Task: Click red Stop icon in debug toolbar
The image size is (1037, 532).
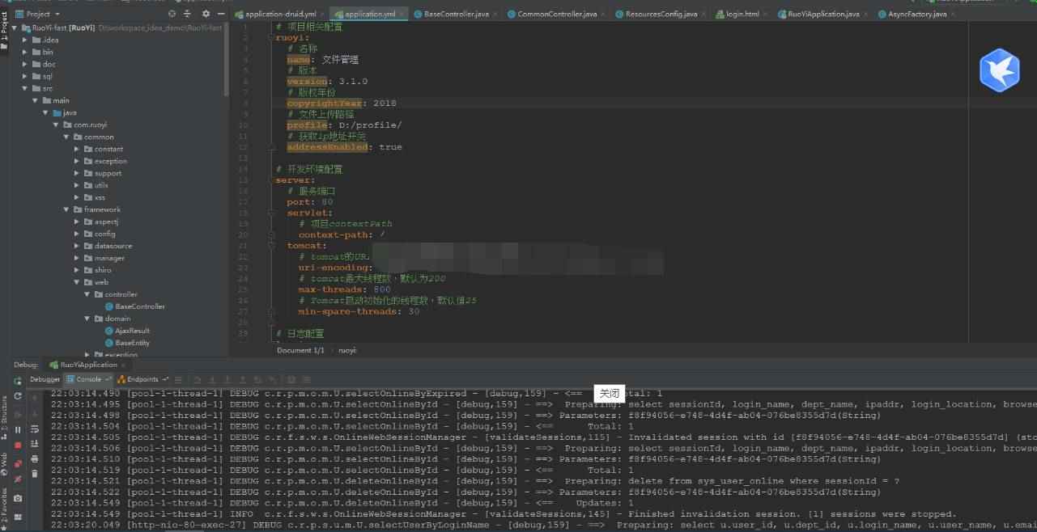Action: point(18,445)
